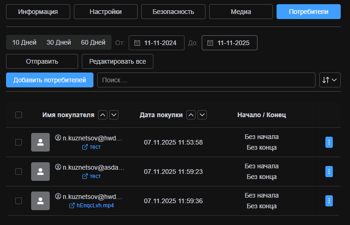Click the Начало / Конец column header
This screenshot has height=225, width=350.
[262, 115]
